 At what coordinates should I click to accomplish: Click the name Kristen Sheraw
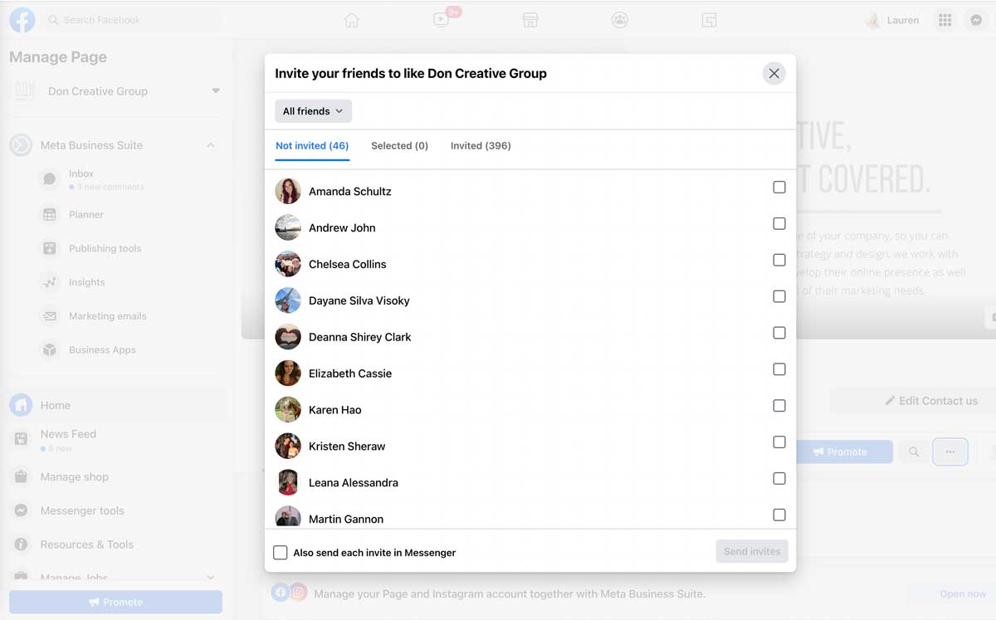tap(347, 447)
